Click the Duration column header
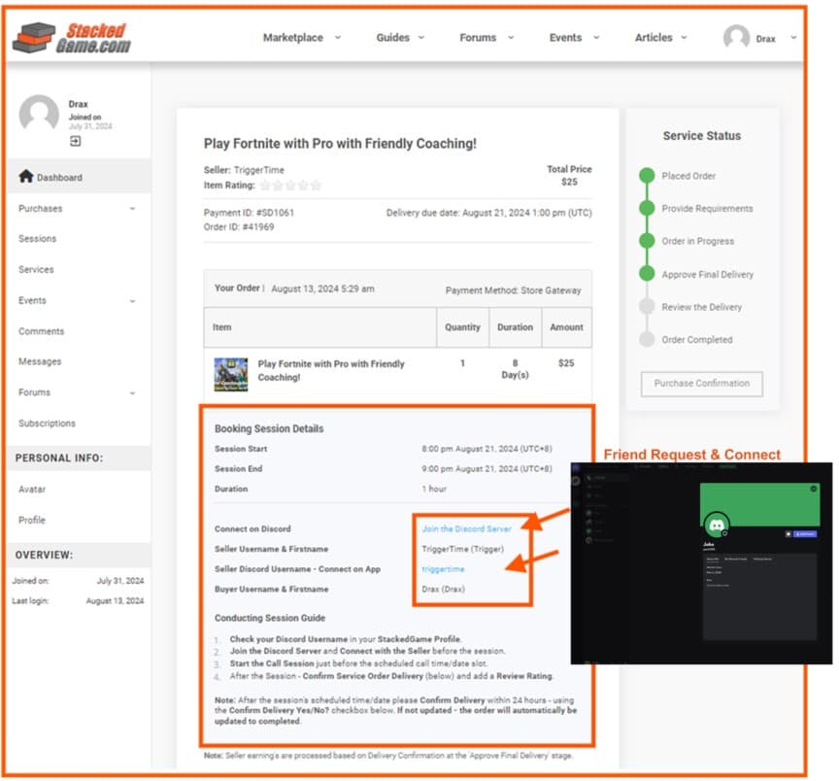 [515, 327]
